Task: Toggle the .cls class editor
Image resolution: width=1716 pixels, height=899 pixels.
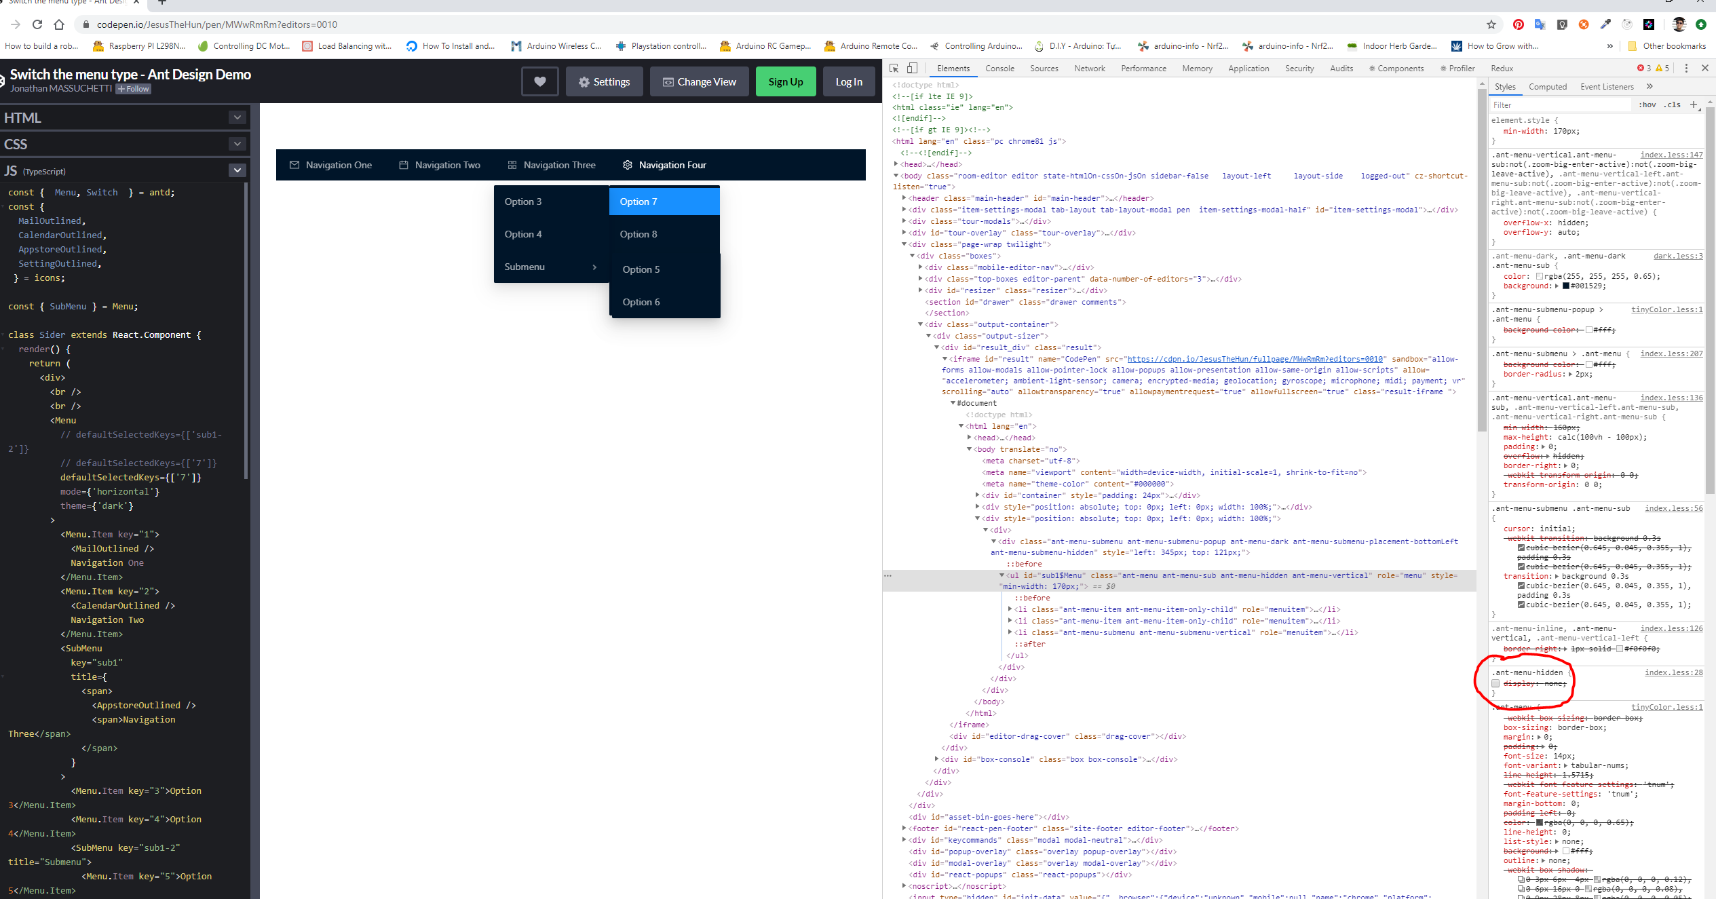Action: coord(1673,104)
